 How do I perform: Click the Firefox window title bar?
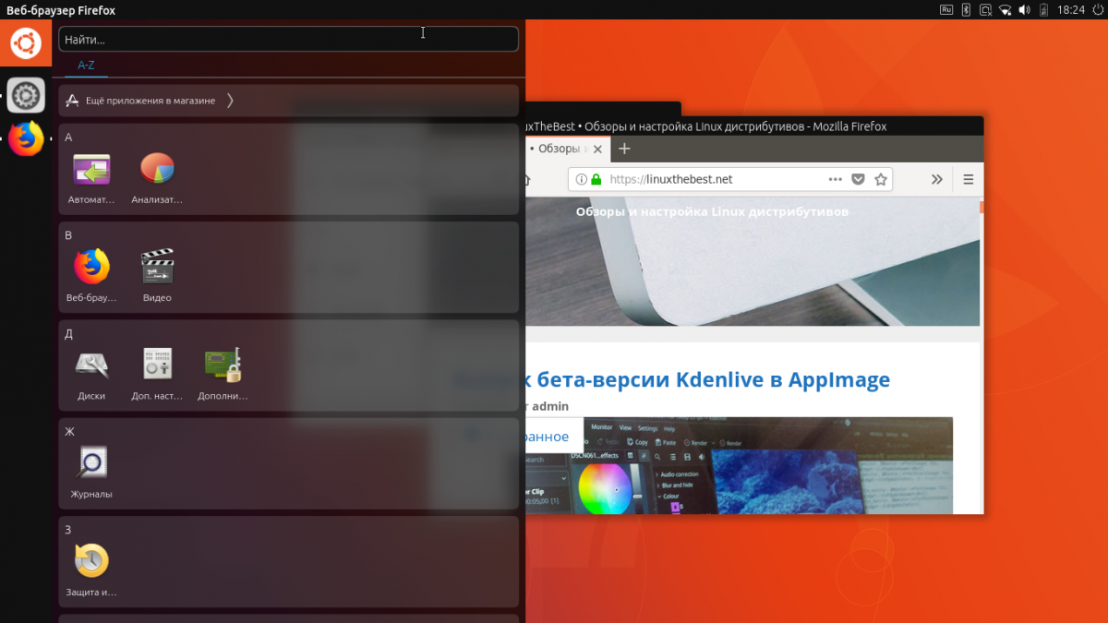pos(754,126)
